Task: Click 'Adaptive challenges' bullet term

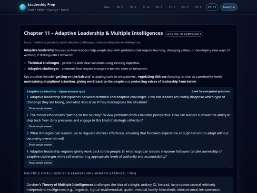Action: 43,69
